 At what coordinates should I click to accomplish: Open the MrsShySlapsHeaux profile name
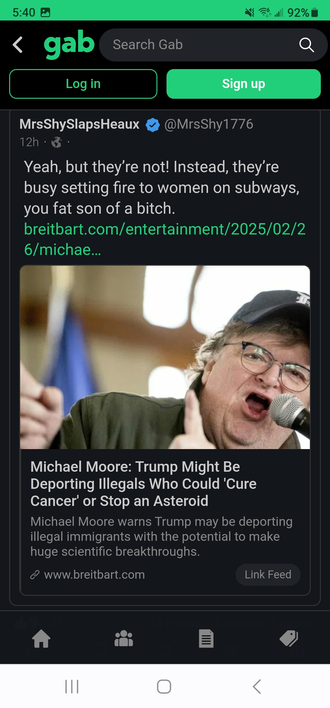[79, 124]
